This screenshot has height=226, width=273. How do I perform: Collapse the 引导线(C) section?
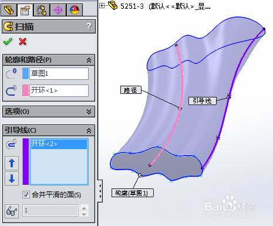point(89,130)
